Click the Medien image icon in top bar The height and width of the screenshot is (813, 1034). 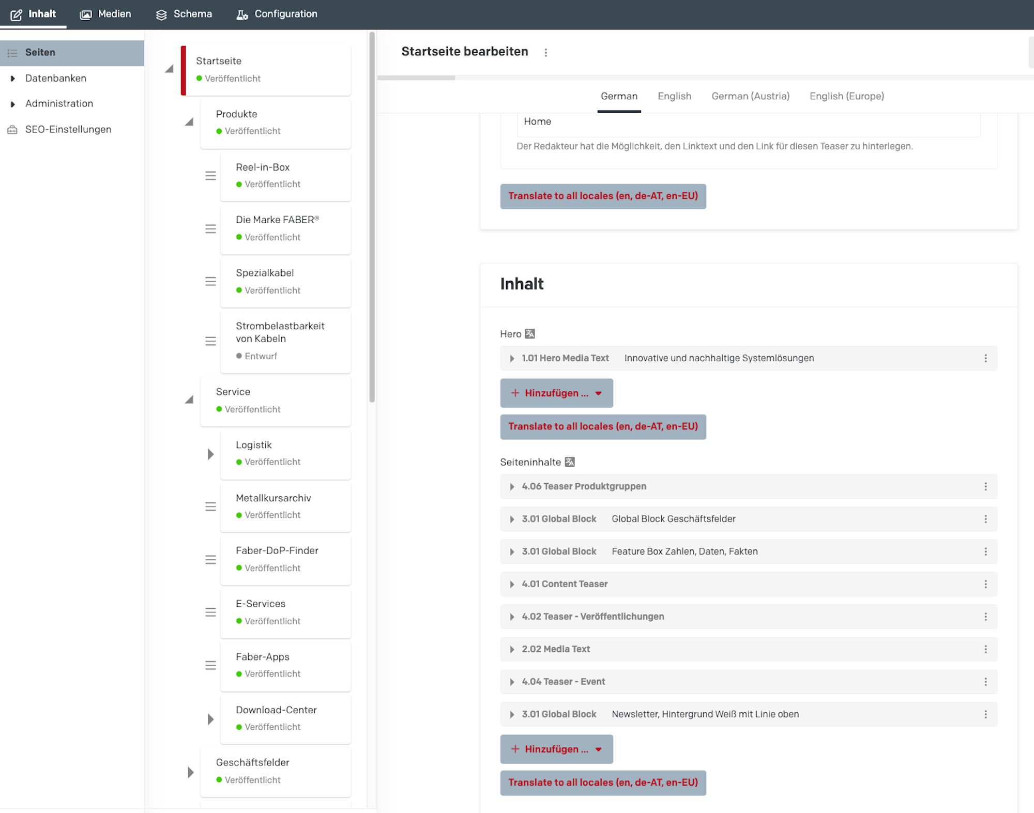click(85, 14)
